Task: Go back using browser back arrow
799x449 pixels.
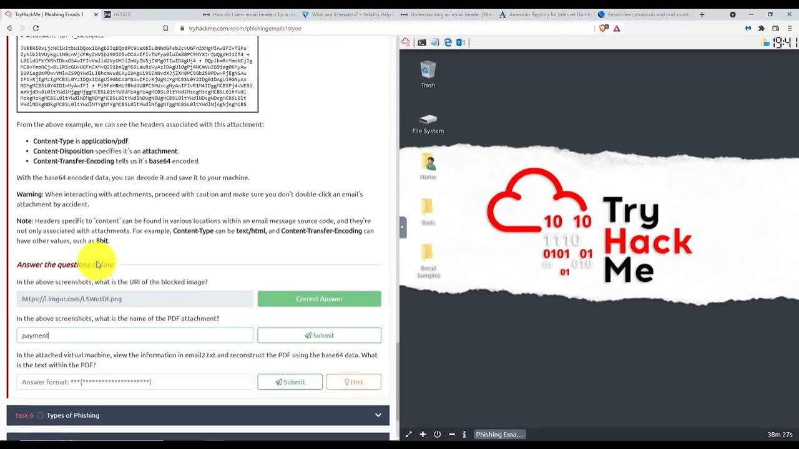Action: pyautogui.click(x=9, y=28)
